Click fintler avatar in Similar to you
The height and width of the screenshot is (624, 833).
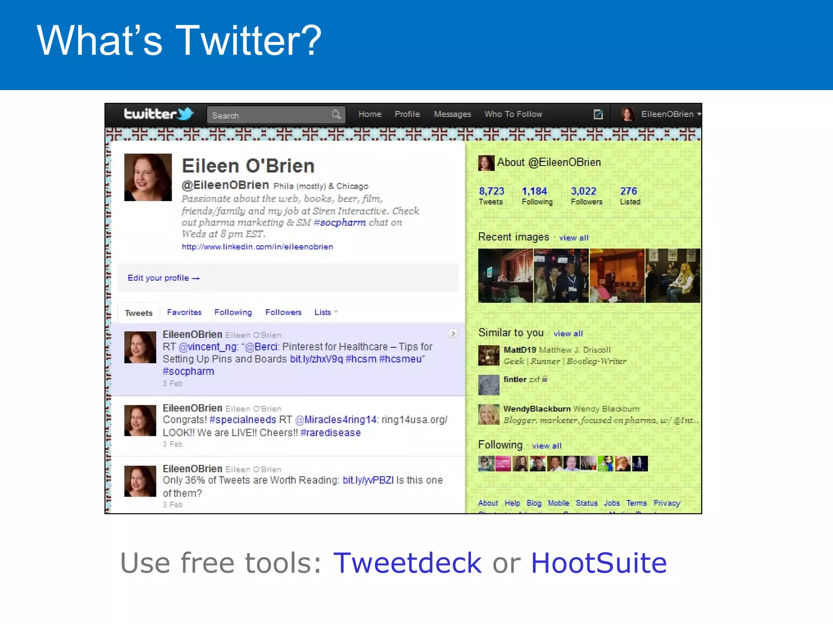[x=488, y=385]
